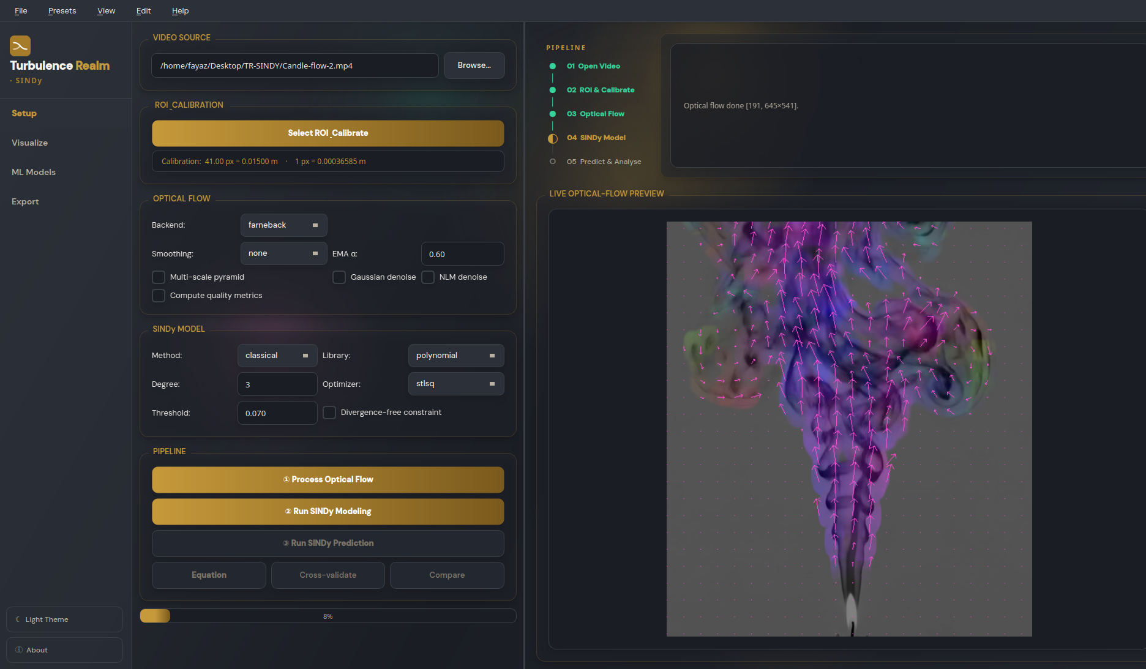The image size is (1146, 669).
Task: Click the Calibration readout text
Action: [264, 162]
